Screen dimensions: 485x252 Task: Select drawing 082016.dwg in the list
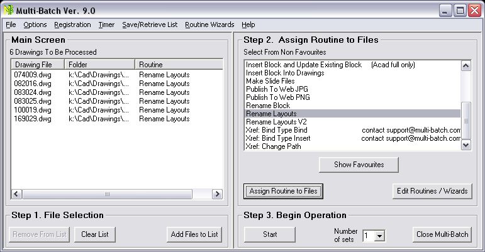pos(33,84)
